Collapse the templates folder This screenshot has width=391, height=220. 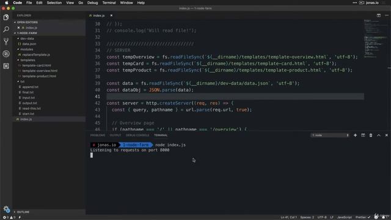(x=27, y=60)
